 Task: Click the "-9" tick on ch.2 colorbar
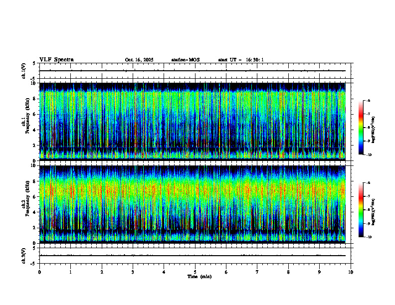click(x=368, y=223)
